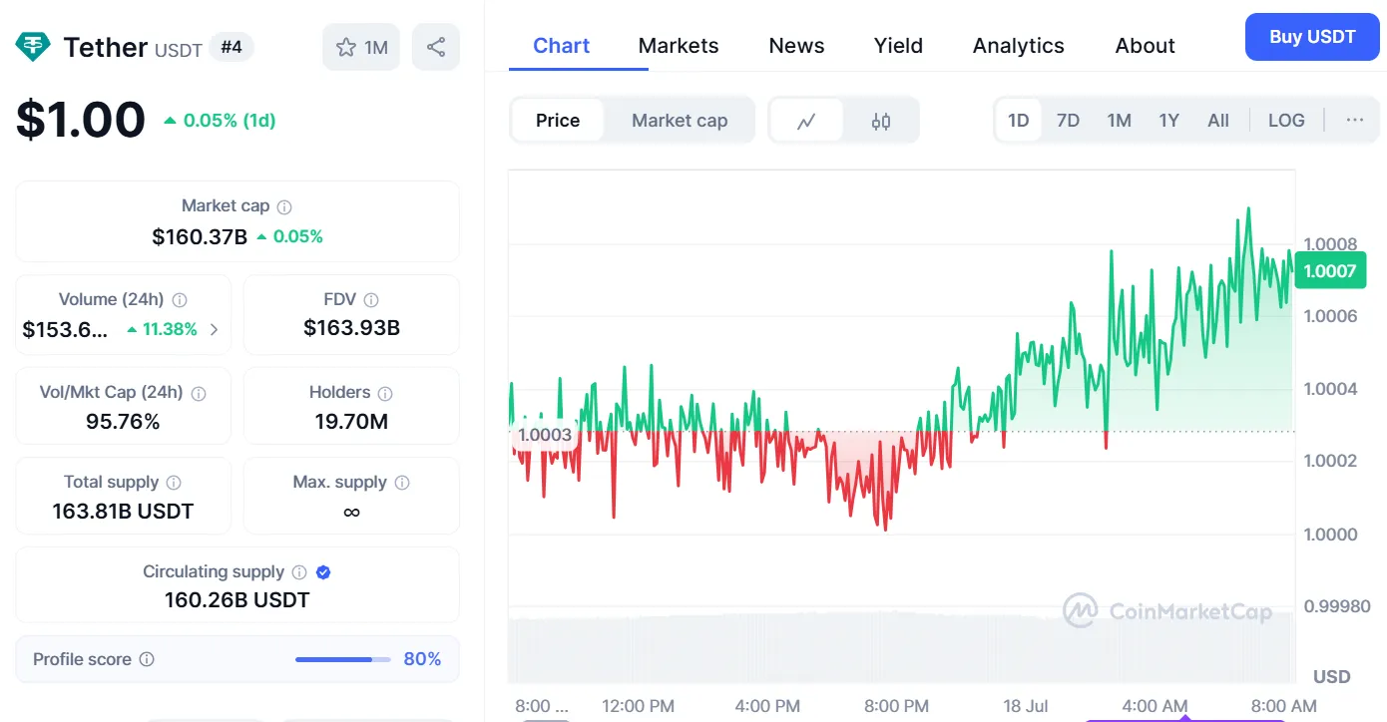Open the more chart options ellipsis menu

click(x=1354, y=121)
